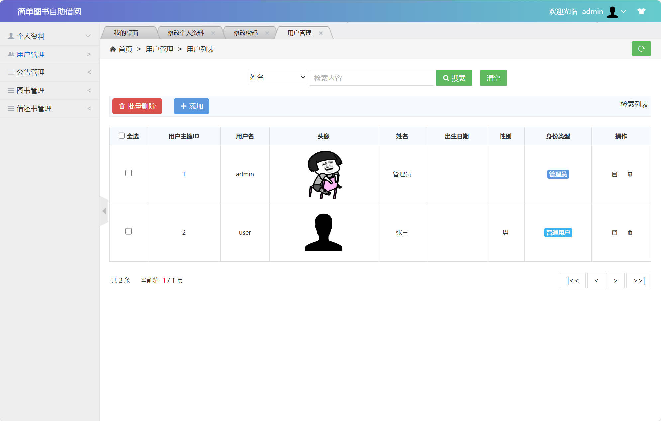Select 用户管理 in the sidebar
Viewport: 661px width, 421px height.
pos(30,54)
